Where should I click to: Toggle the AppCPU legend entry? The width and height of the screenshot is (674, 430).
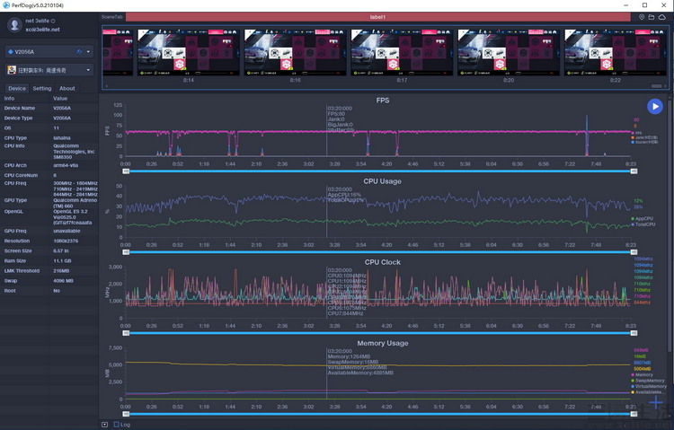(643, 219)
